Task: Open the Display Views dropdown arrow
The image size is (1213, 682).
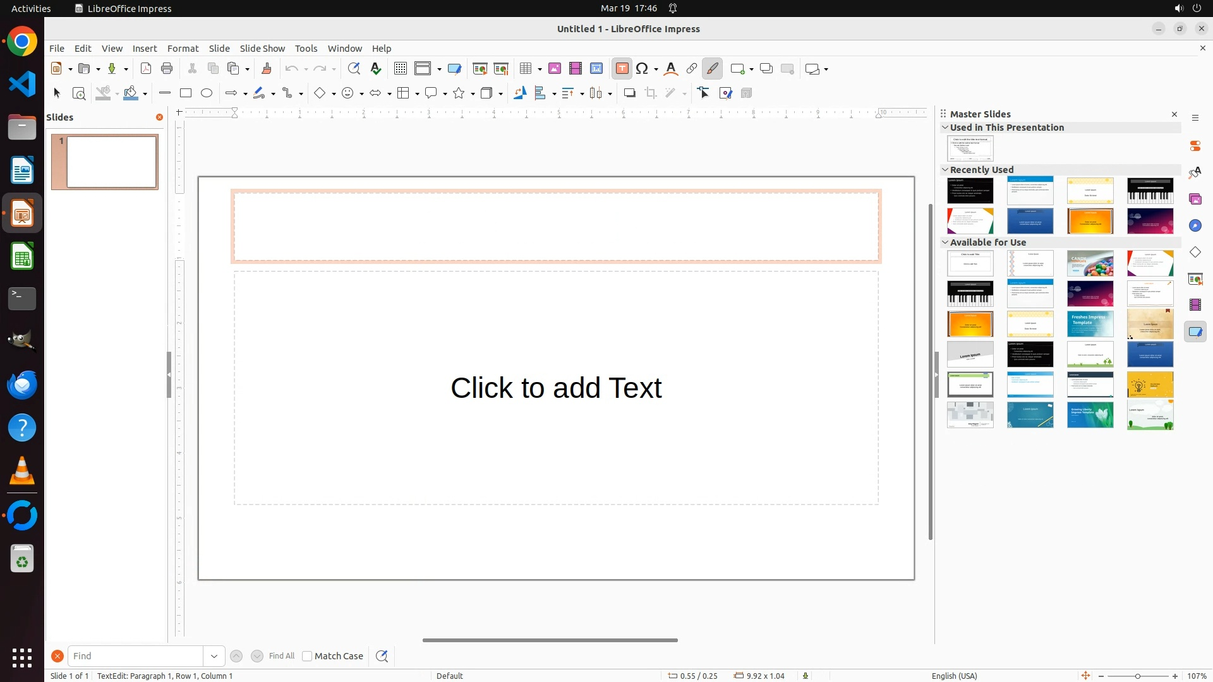Action: pyautogui.click(x=439, y=69)
